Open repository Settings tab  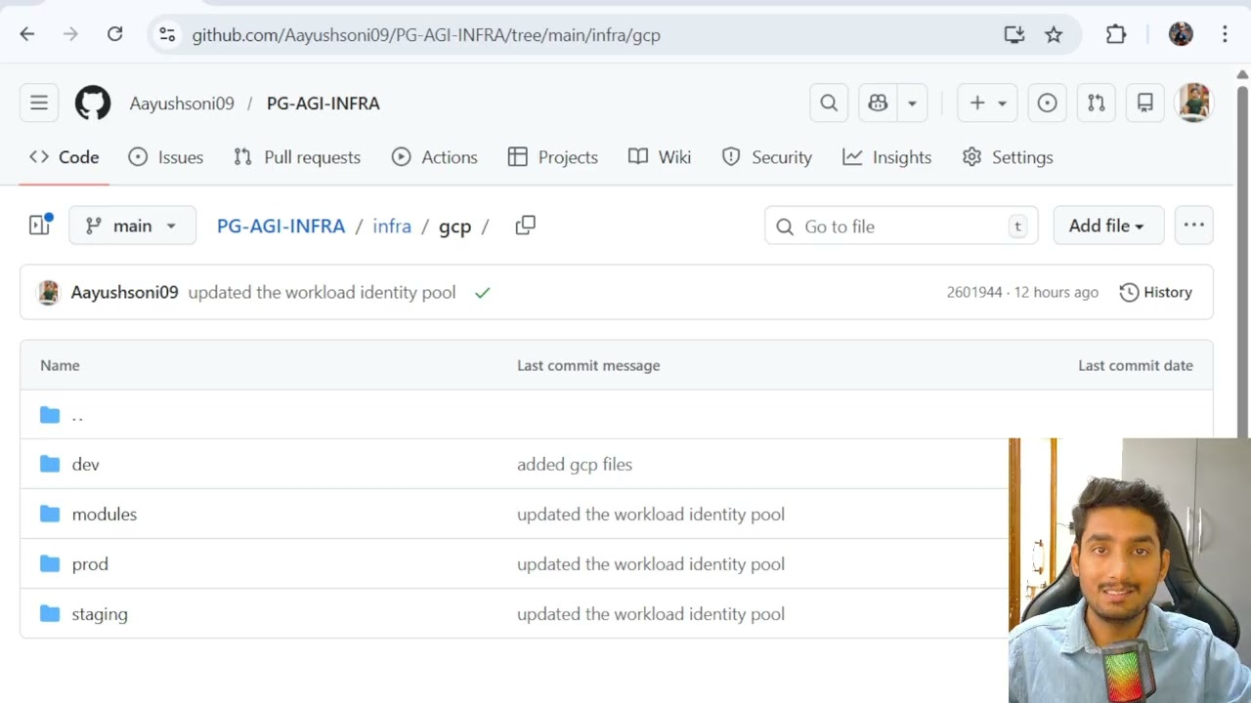pyautogui.click(x=1008, y=157)
